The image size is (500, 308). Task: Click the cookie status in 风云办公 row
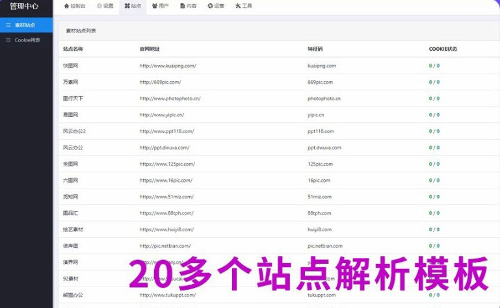tap(434, 148)
